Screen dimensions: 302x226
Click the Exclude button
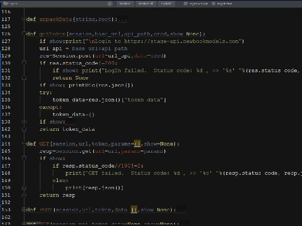167,3
